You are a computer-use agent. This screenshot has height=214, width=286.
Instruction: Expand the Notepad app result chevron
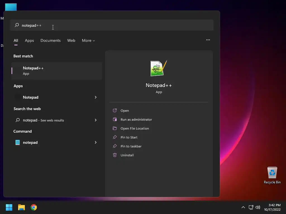coord(96,97)
